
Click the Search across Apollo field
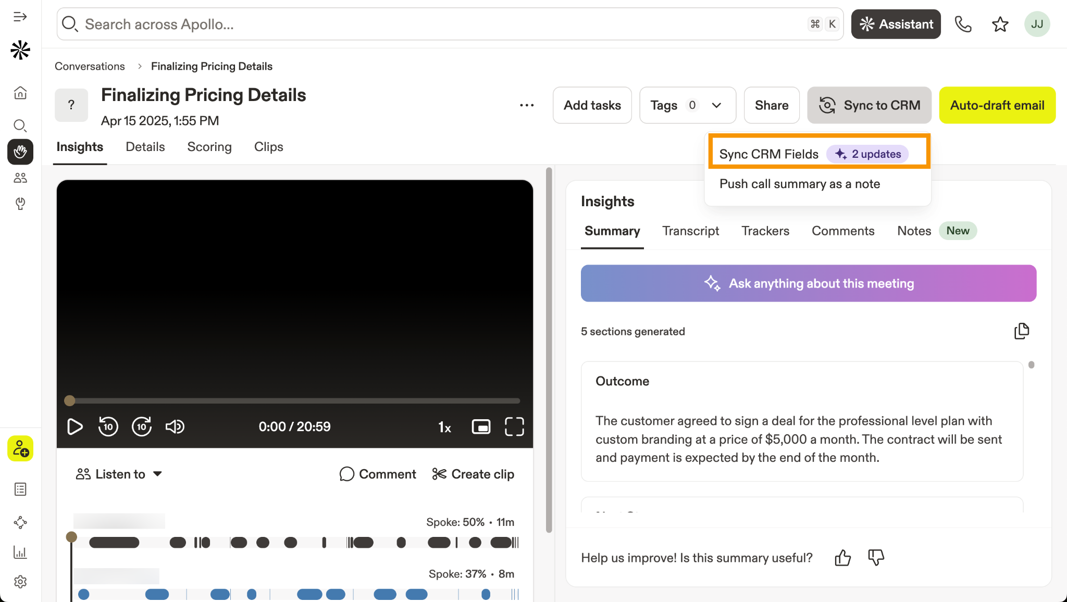450,24
